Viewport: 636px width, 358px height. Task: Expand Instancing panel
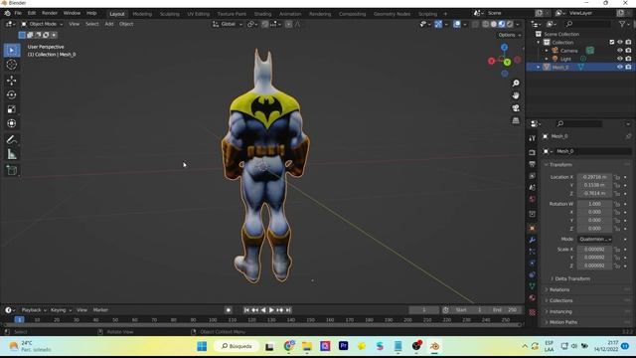pyautogui.click(x=560, y=311)
